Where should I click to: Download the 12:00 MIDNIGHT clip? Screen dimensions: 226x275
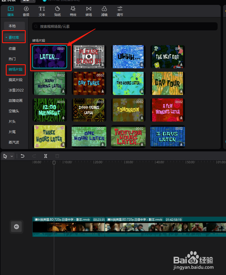tap(63, 118)
